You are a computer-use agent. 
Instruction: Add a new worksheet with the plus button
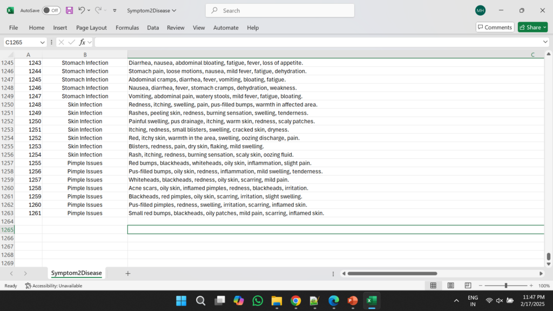pyautogui.click(x=127, y=274)
